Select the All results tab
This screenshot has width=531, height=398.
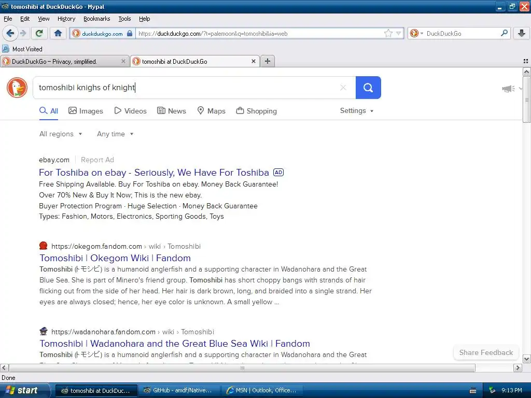tap(49, 111)
